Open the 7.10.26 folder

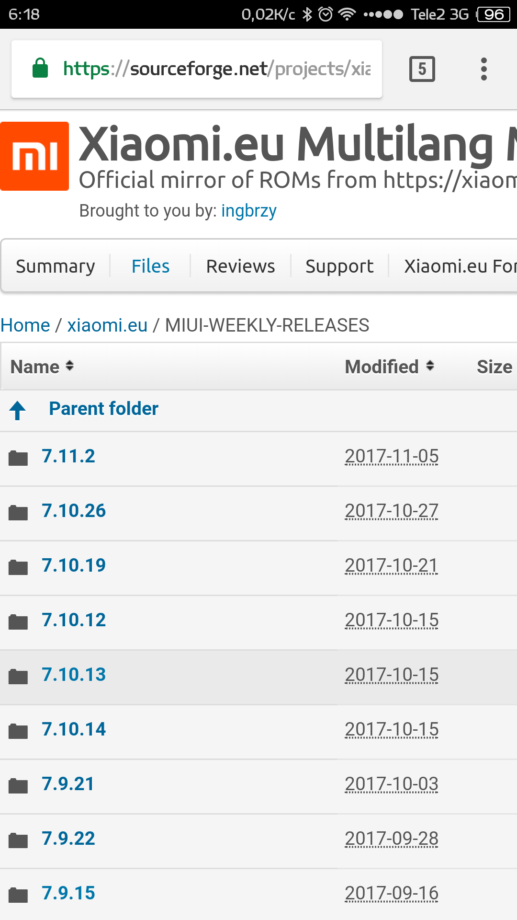point(74,511)
